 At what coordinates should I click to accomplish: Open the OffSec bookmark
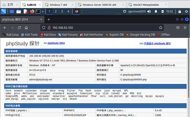pos(164,35)
